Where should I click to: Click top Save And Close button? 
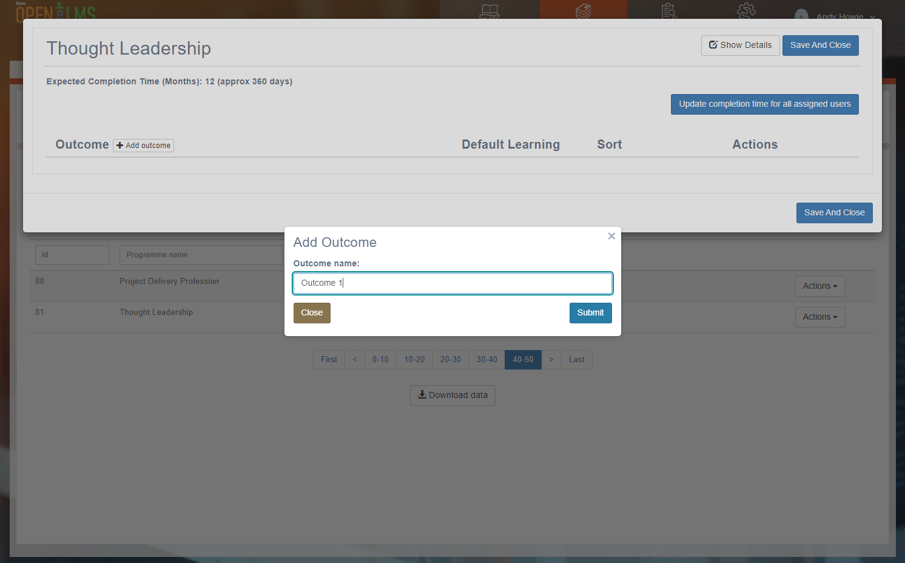(x=820, y=46)
